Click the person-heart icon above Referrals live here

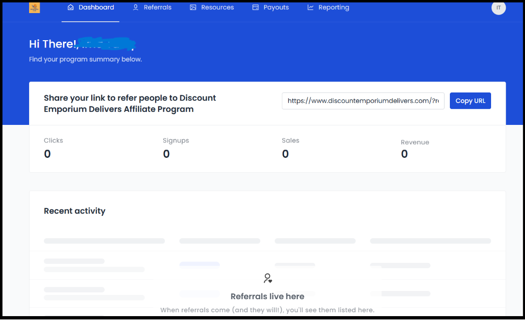268,278
